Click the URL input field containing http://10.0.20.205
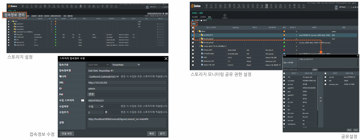Screen dimensions: 360x140 (127, 82)
